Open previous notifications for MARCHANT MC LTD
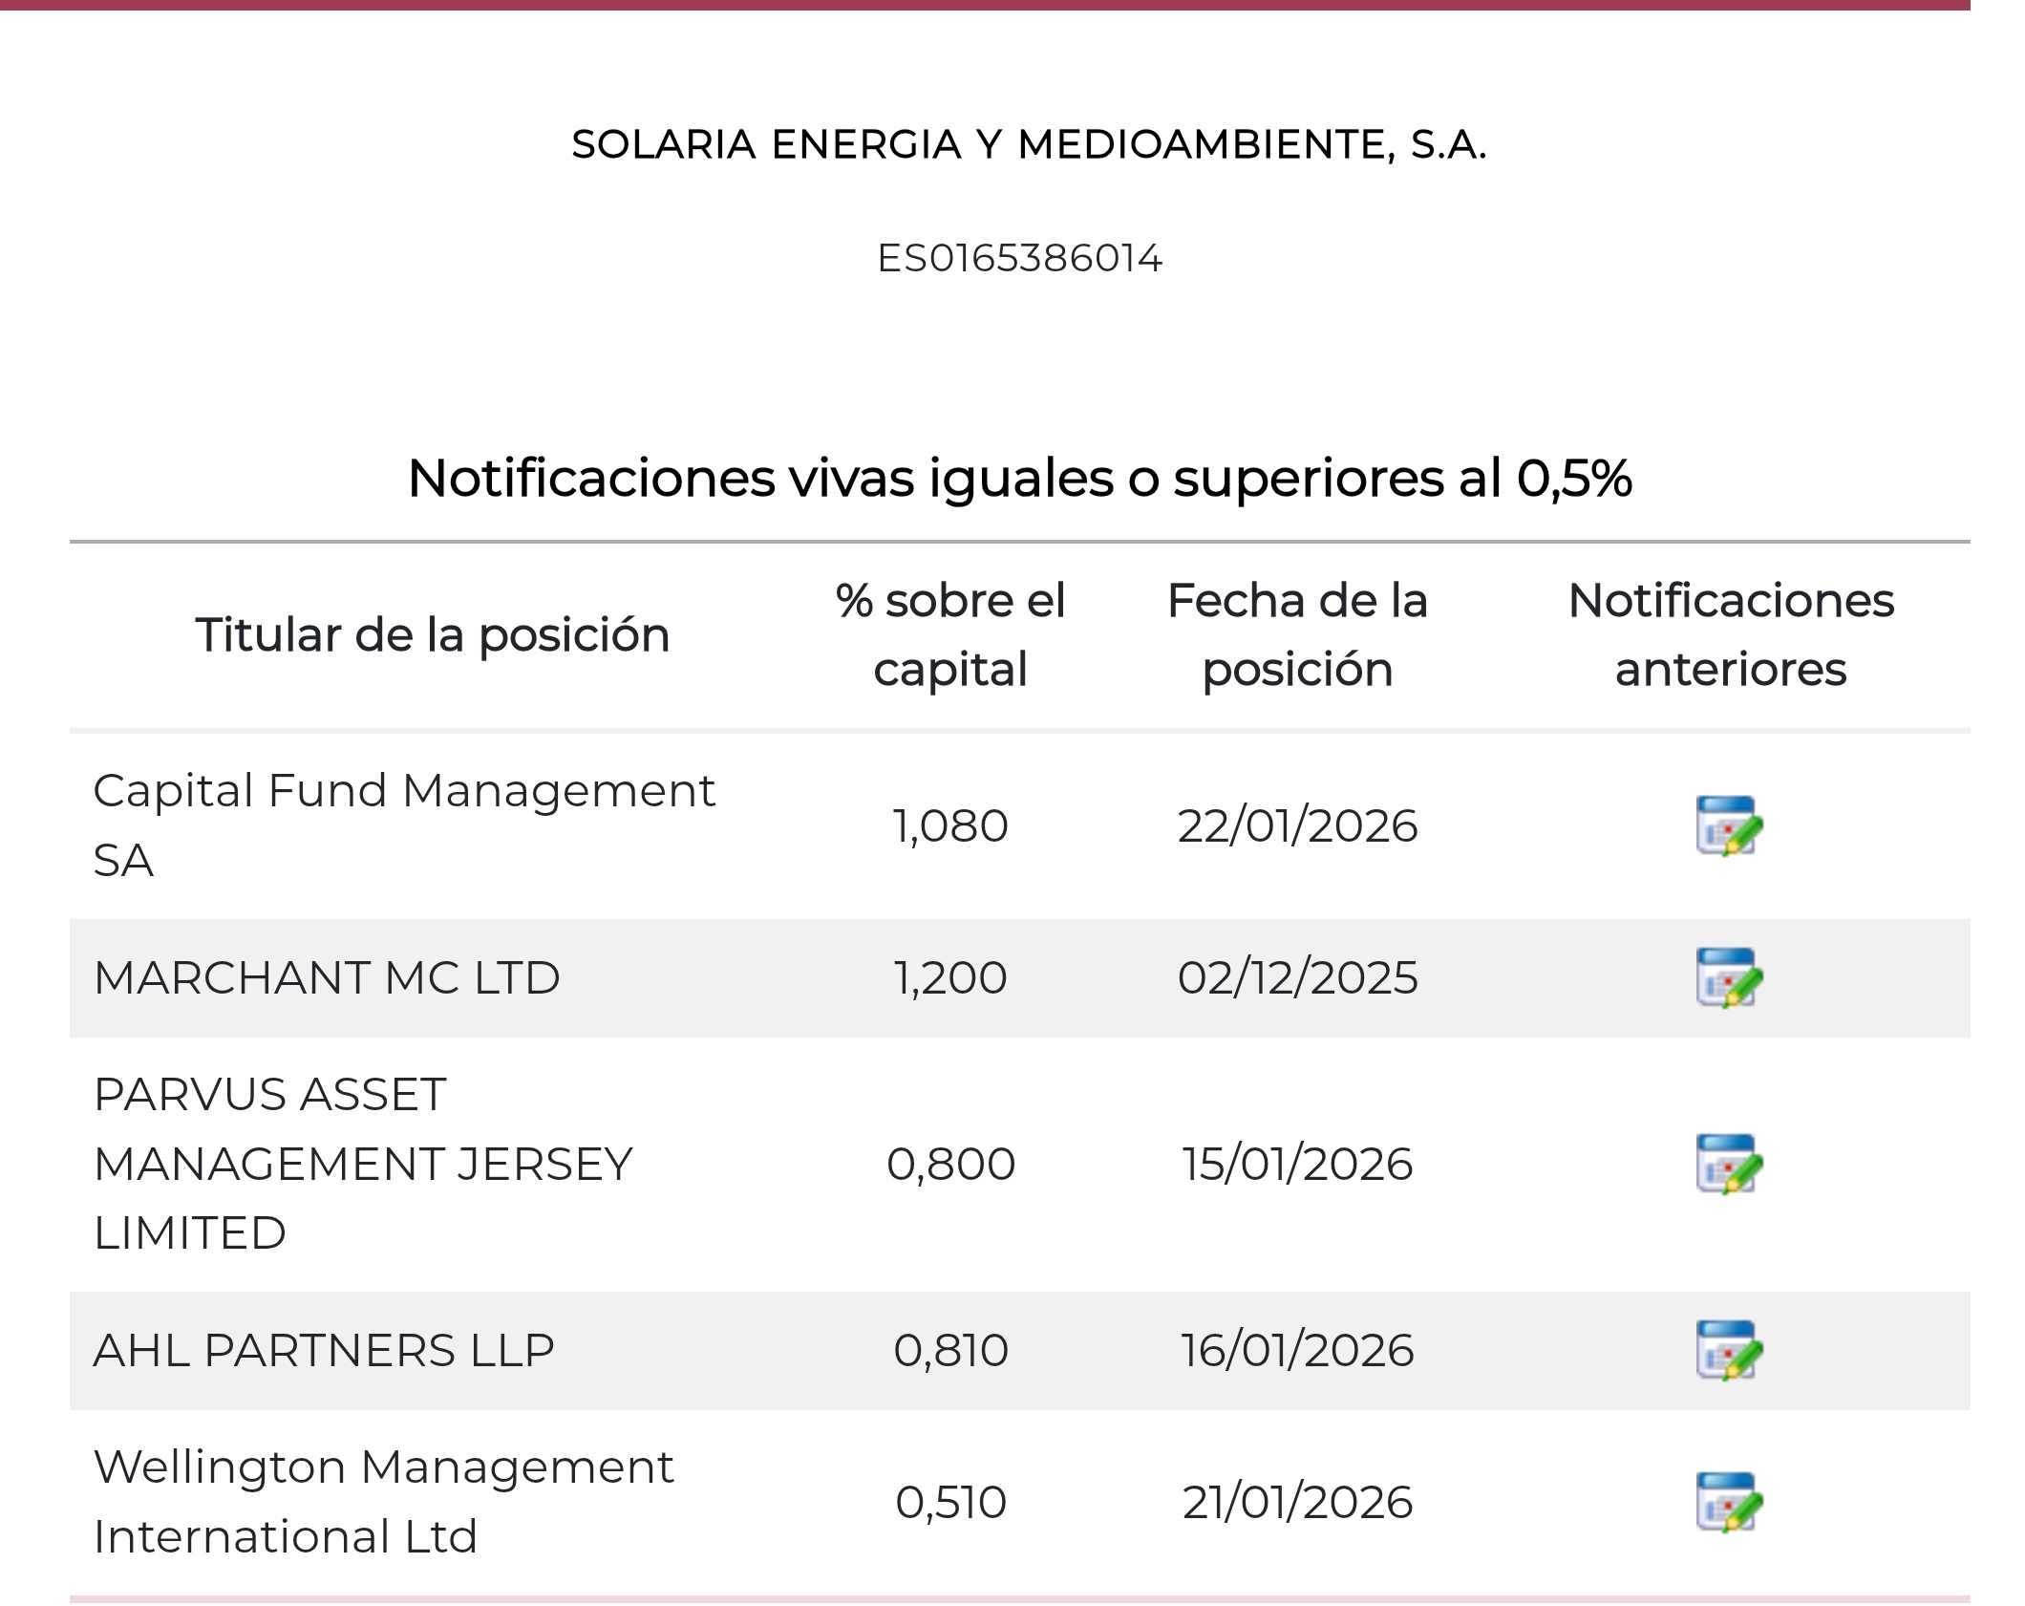The image size is (2025, 1606). tap(1735, 978)
